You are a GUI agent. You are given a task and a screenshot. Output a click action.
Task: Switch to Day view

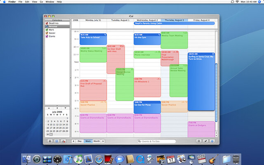point(80,141)
